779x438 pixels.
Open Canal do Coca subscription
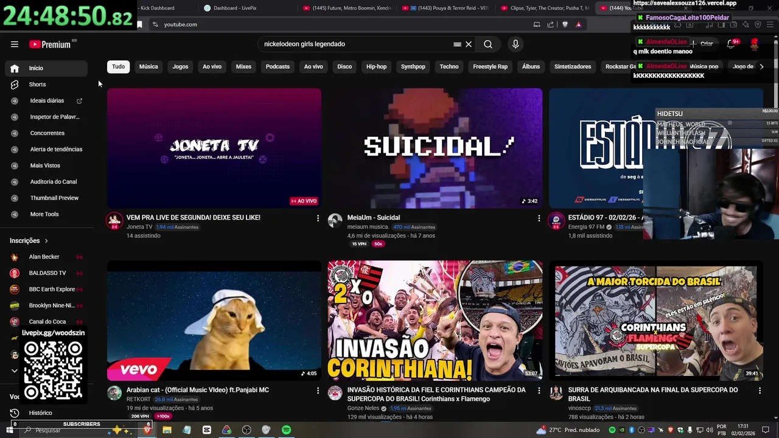[x=46, y=322]
